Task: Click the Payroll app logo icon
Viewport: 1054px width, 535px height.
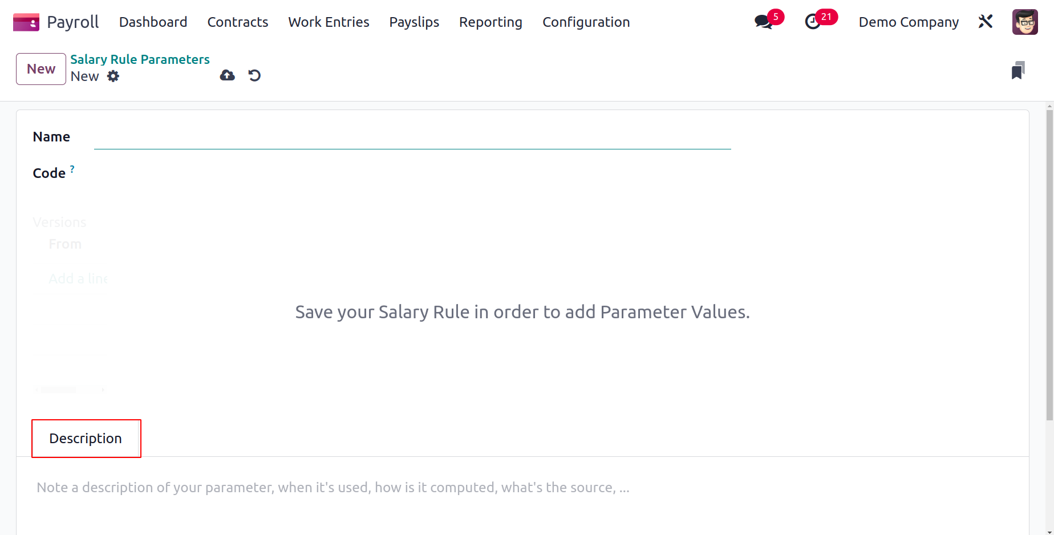Action: click(26, 22)
